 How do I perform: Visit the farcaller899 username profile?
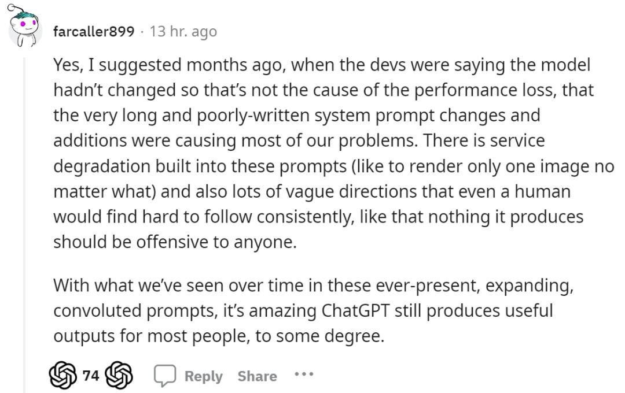click(94, 31)
